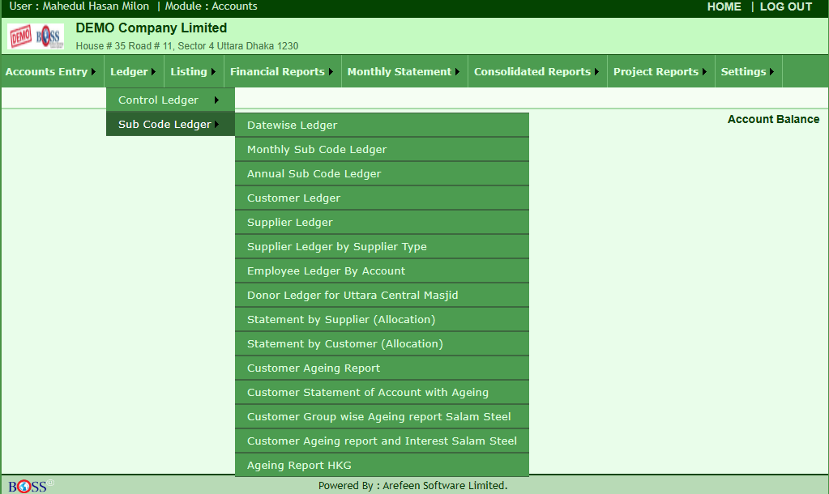Image resolution: width=829 pixels, height=494 pixels.
Task: Open the Customer Ledger report
Action: [382, 198]
